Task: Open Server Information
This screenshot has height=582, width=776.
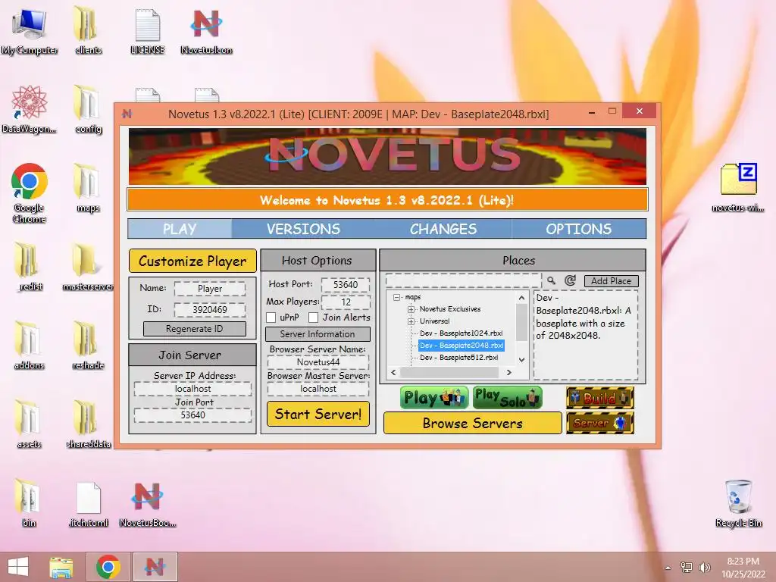Action: (318, 334)
